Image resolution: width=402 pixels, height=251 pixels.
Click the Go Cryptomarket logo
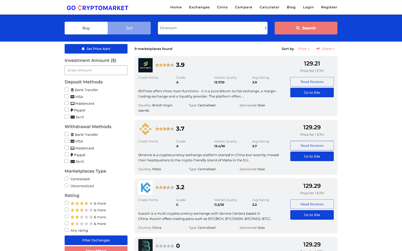[97, 8]
